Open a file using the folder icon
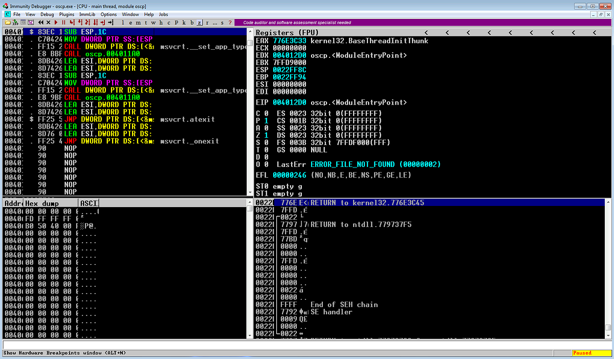This screenshot has width=614, height=359. (x=8, y=23)
